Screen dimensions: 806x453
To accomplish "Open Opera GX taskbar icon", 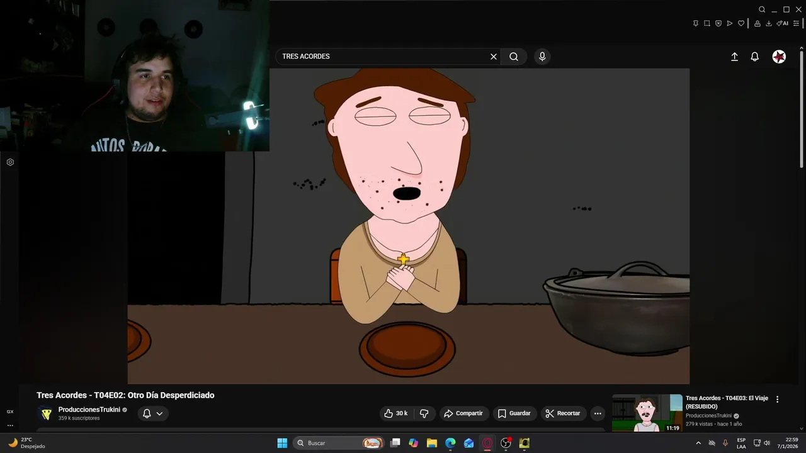I will (487, 443).
